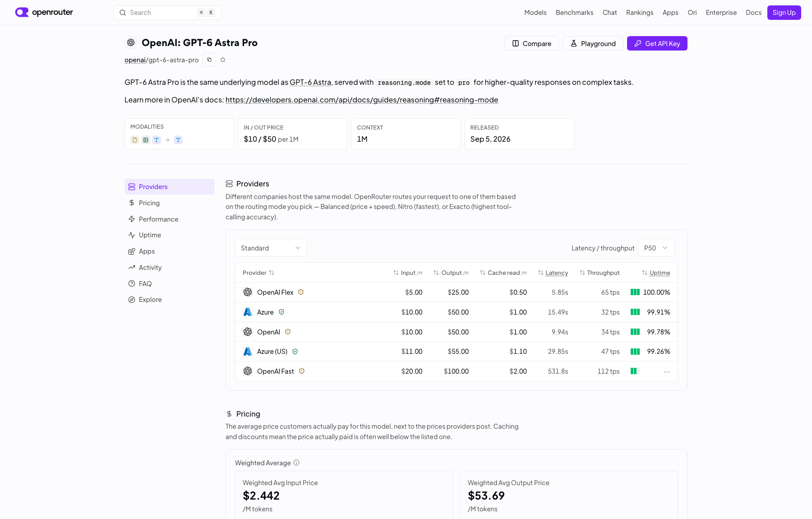
Task: Click the 100.00% uptime value
Action: [x=657, y=292]
